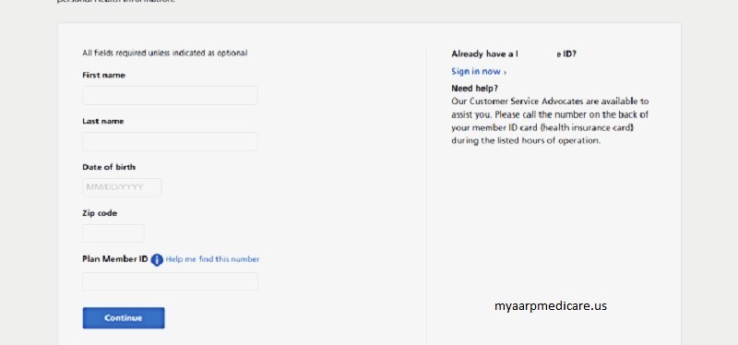Screen dimensions: 738x345
Task: Focus the First name text box
Action: tap(170, 96)
